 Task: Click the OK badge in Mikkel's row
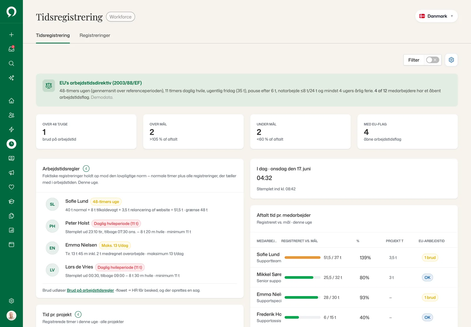tap(427, 278)
